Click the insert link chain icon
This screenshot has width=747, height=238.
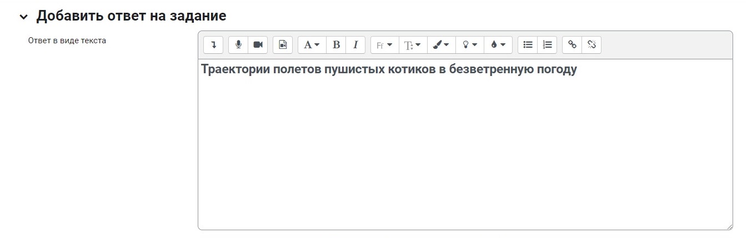[572, 45]
